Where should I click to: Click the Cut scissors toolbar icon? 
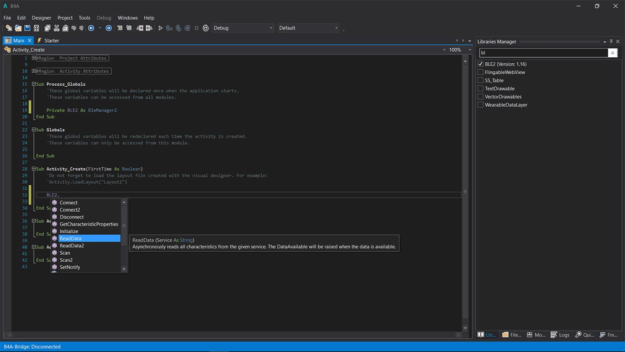tap(56, 28)
